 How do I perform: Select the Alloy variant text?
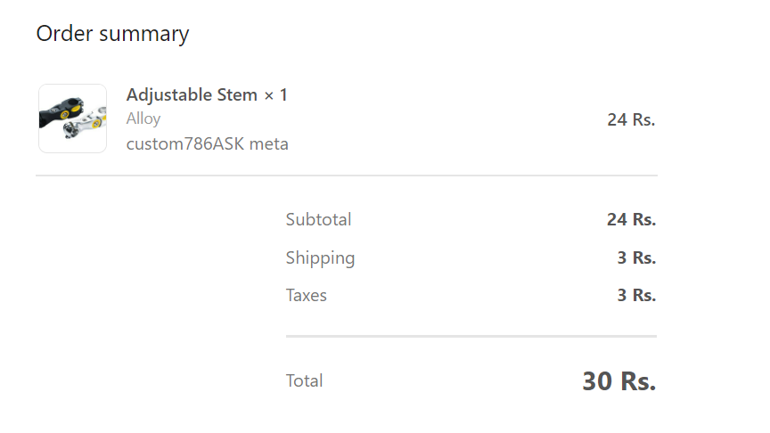[143, 118]
